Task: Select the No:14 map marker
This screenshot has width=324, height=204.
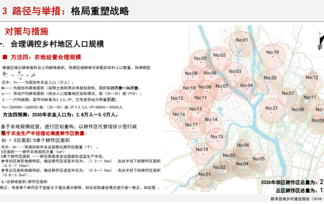Action: (211, 123)
